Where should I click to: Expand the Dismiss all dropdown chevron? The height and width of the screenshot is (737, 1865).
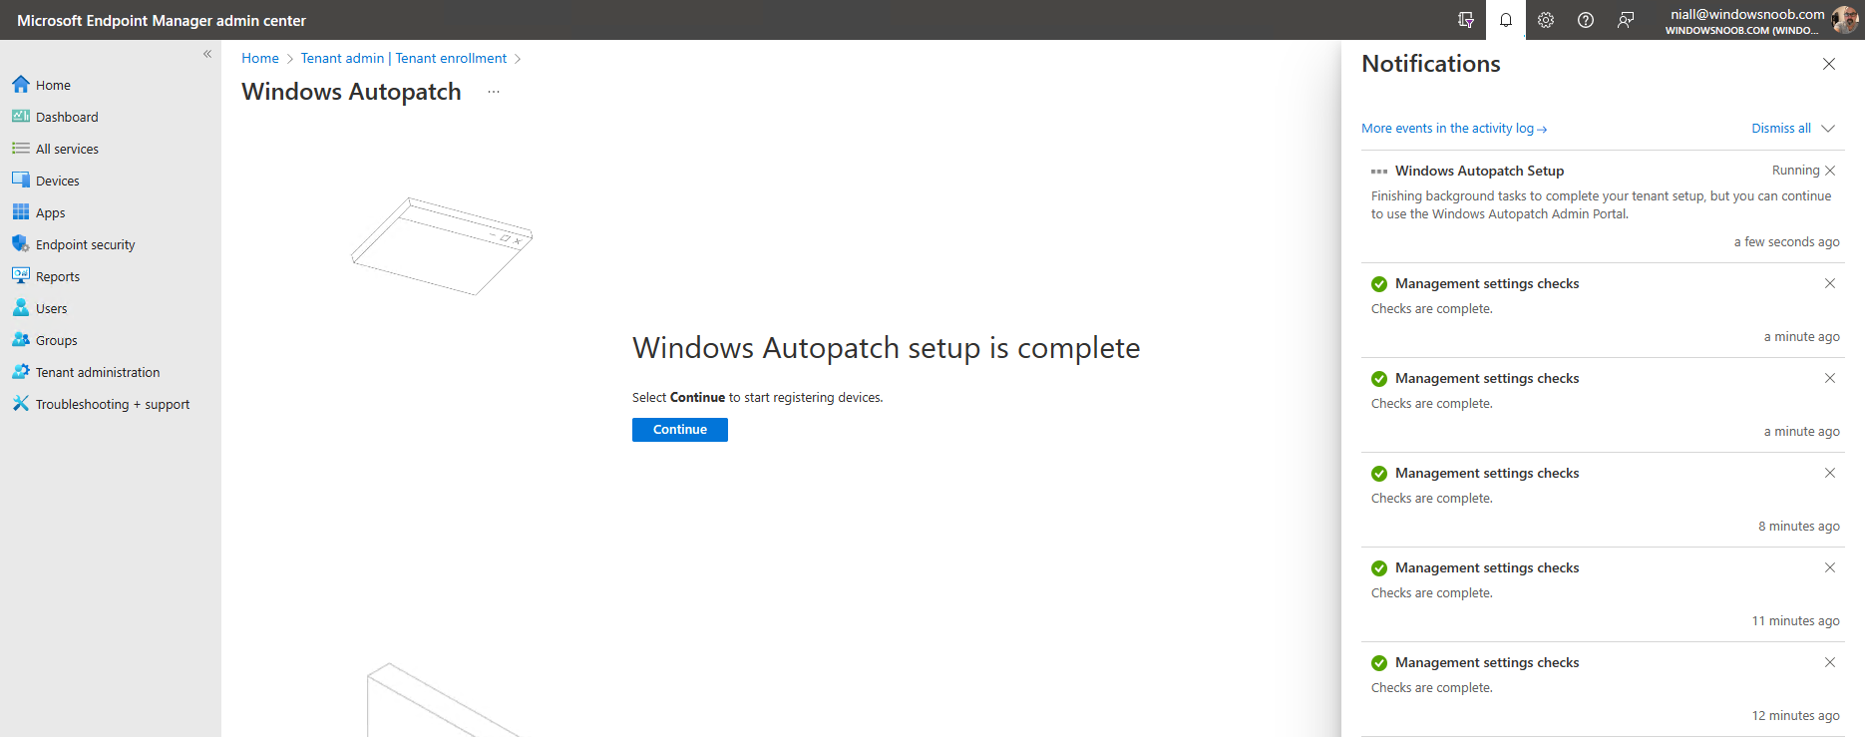(1828, 129)
